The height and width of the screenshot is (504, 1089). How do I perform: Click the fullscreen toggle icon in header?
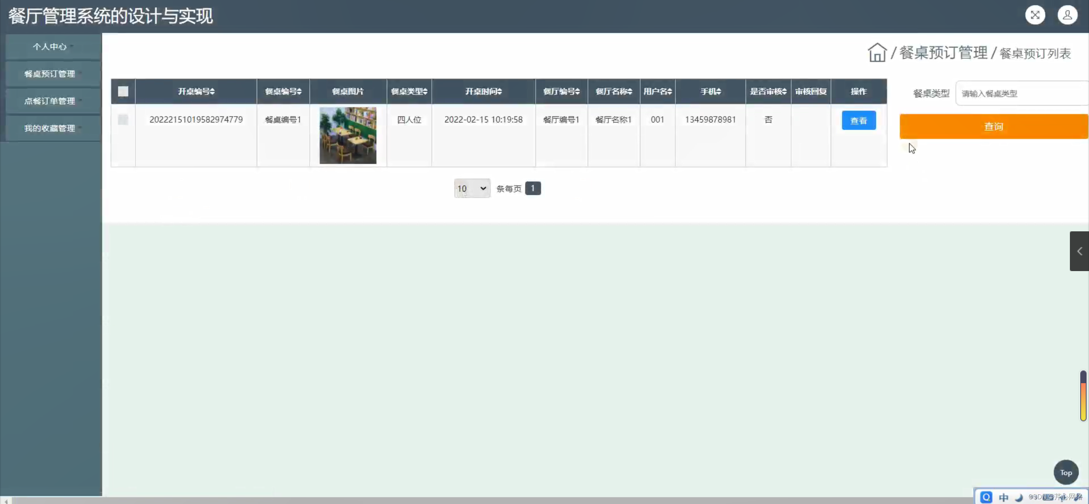click(1035, 15)
